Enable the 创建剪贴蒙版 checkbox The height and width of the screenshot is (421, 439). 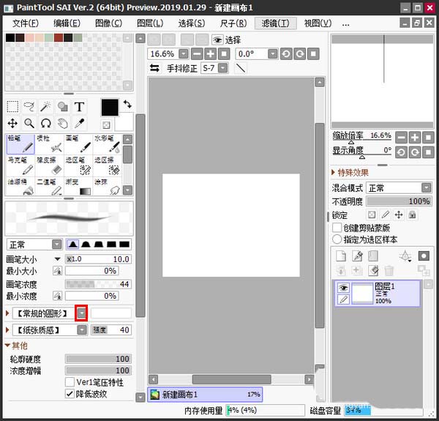pyautogui.click(x=337, y=228)
